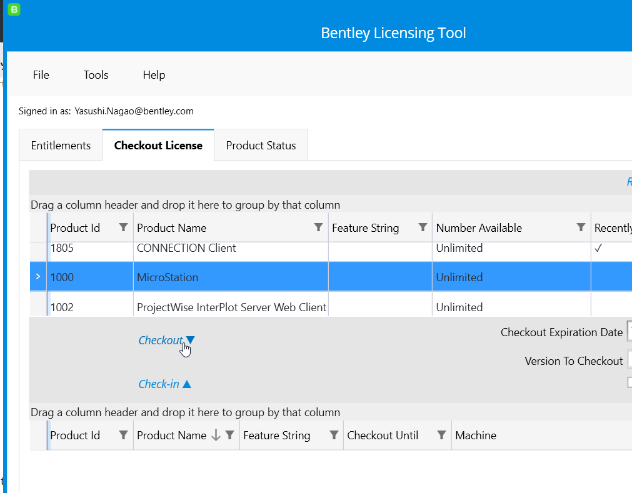Filter the upper grid's Feature String column
This screenshot has width=632, height=493.
click(423, 227)
